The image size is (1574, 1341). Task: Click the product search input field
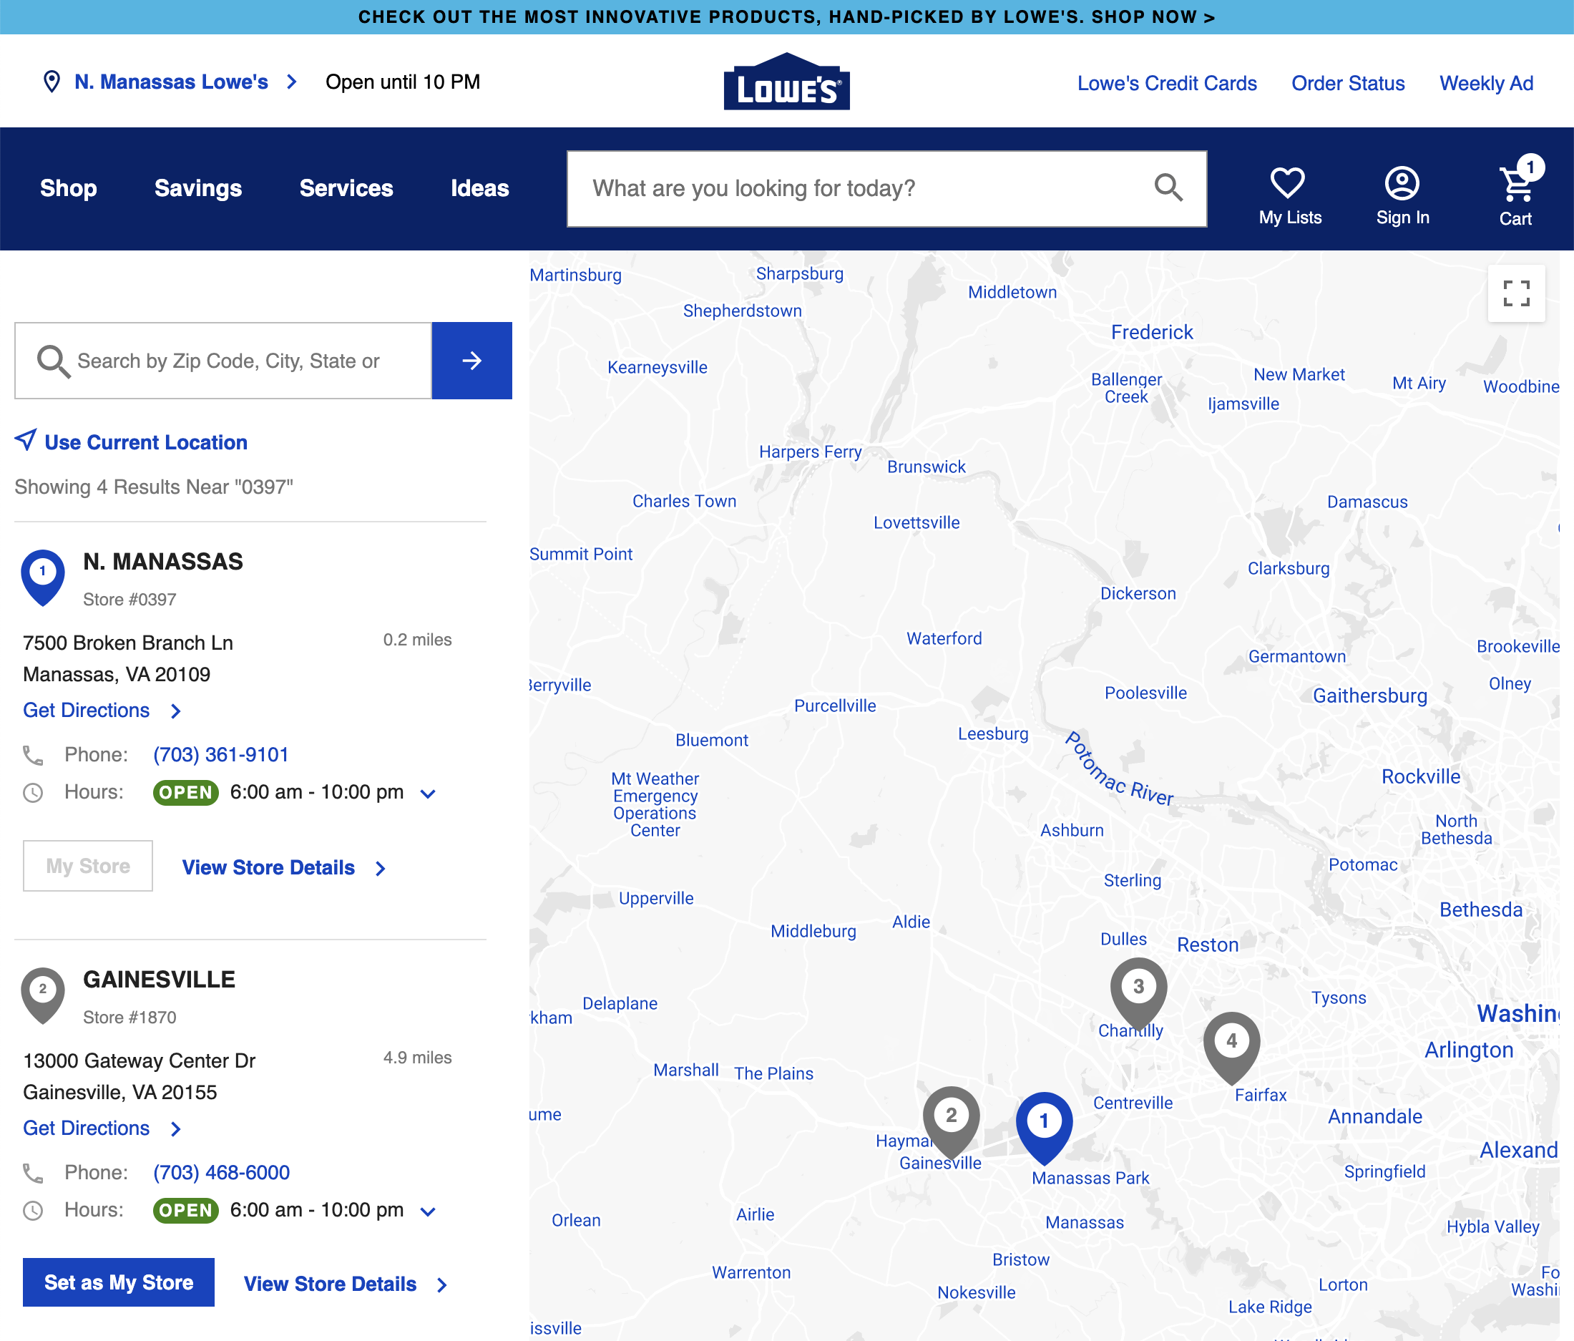tap(836, 187)
